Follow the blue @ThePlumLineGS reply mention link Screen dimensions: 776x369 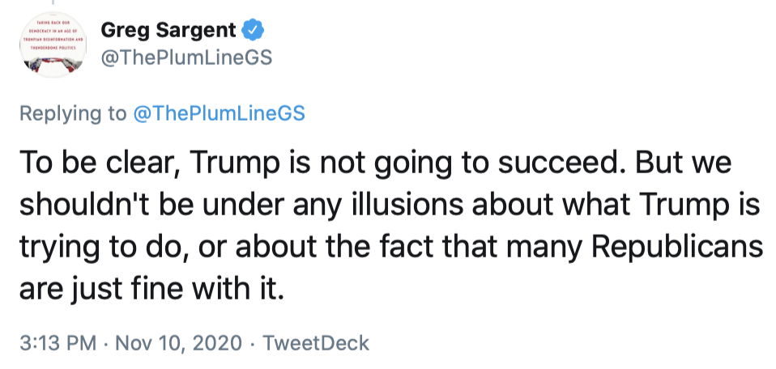click(x=219, y=113)
